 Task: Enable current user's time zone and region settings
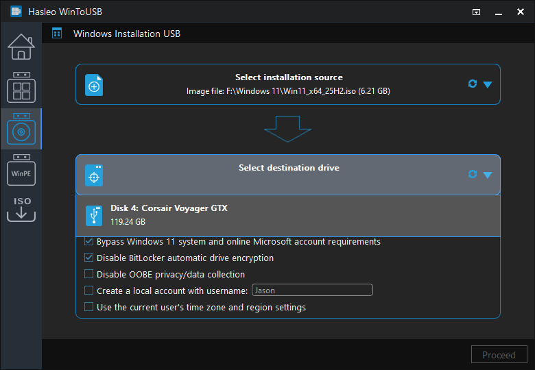pyautogui.click(x=88, y=307)
